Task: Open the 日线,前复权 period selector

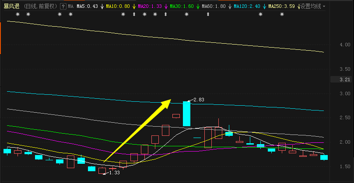Action: point(41,7)
